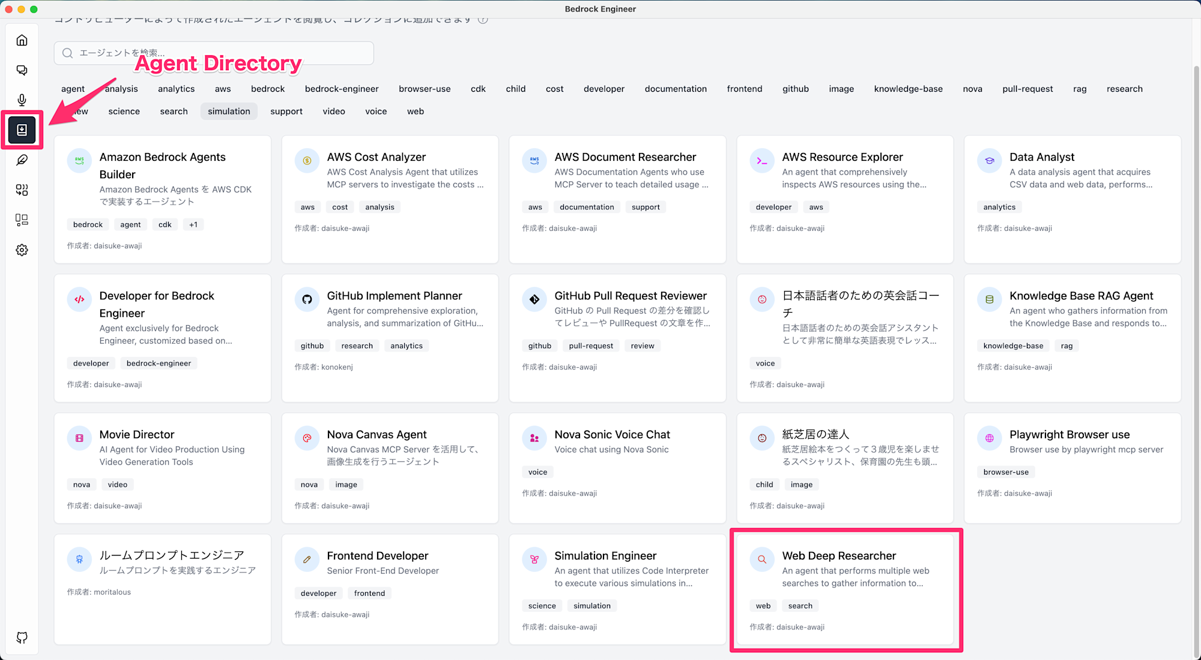Screen dimensions: 1201x660
Task: Click AWS Resource Explorer terminal icon
Action: pos(762,161)
